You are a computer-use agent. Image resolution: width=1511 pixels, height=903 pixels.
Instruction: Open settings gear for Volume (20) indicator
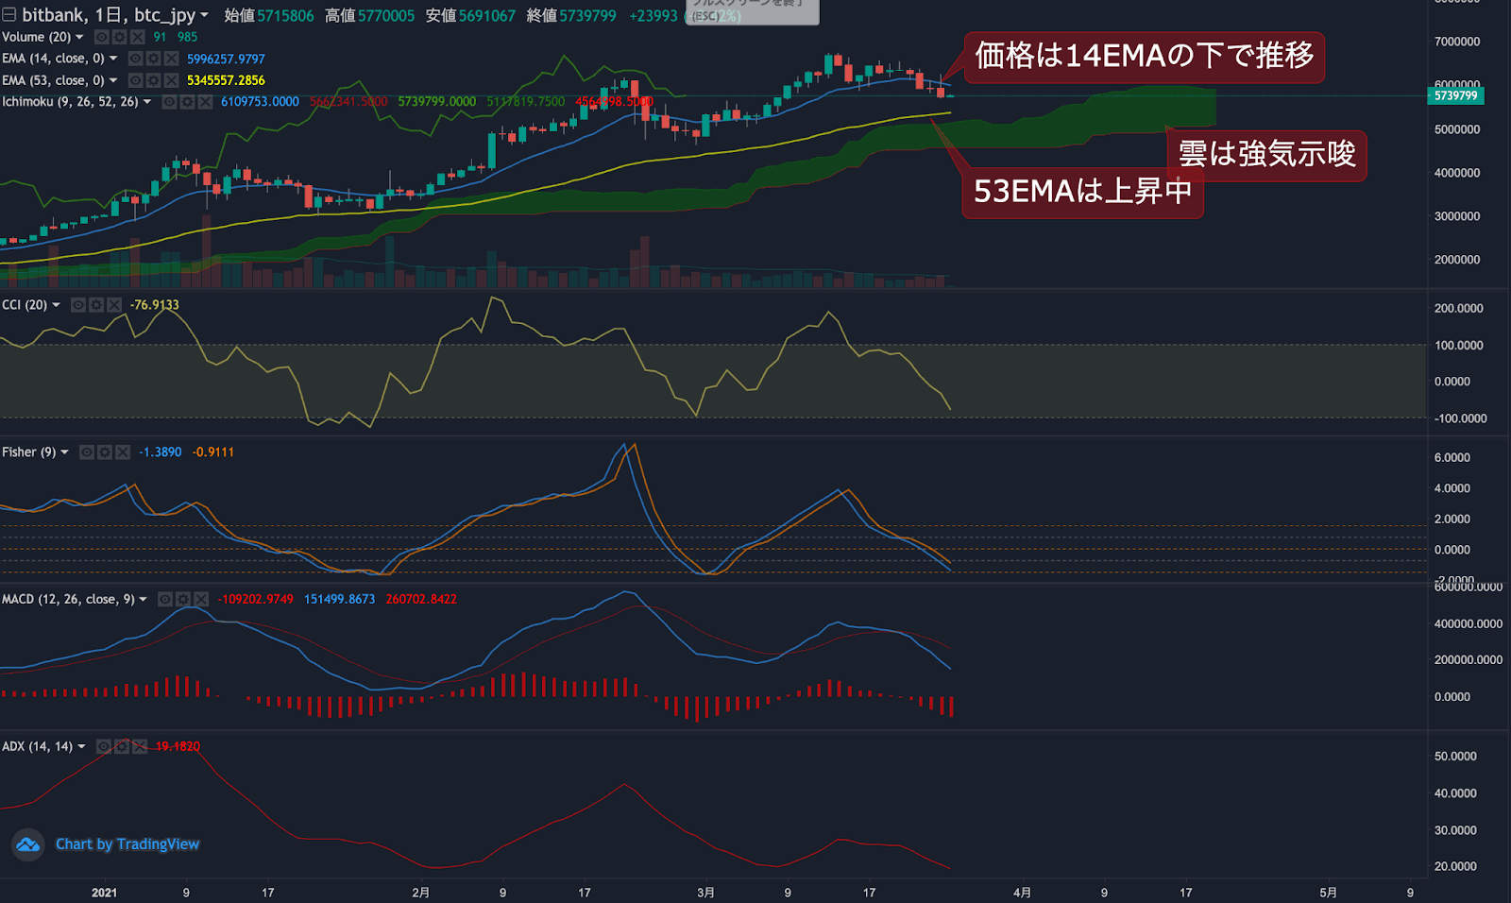tap(119, 37)
